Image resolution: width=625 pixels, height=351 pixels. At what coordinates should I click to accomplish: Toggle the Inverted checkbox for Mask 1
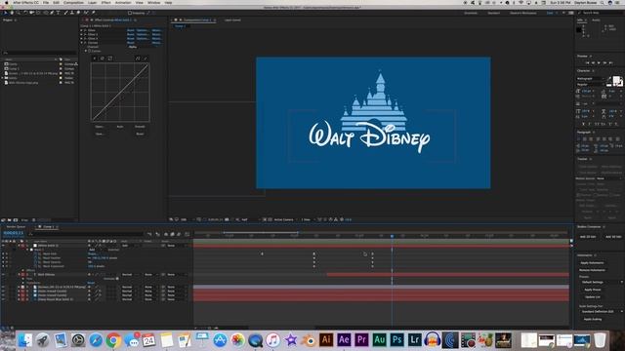click(x=105, y=250)
